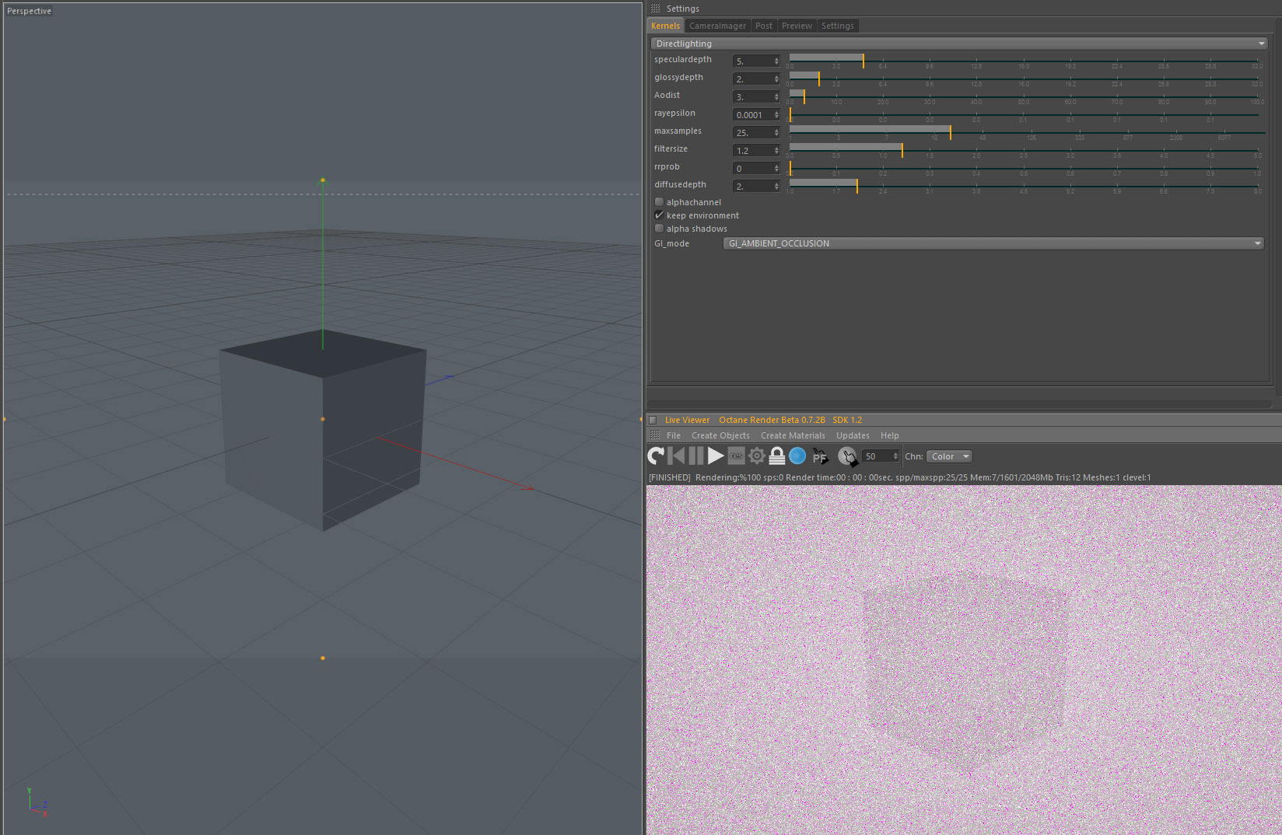
Task: Open the Settings tab
Action: [838, 26]
